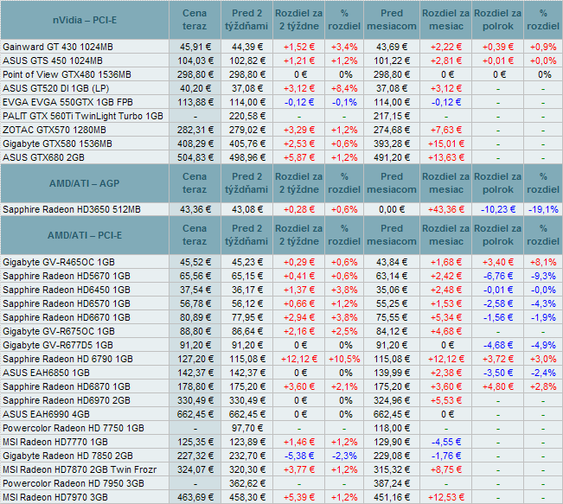Click the -19,1% half-year percent value
This screenshot has width=563, height=504.
click(543, 209)
